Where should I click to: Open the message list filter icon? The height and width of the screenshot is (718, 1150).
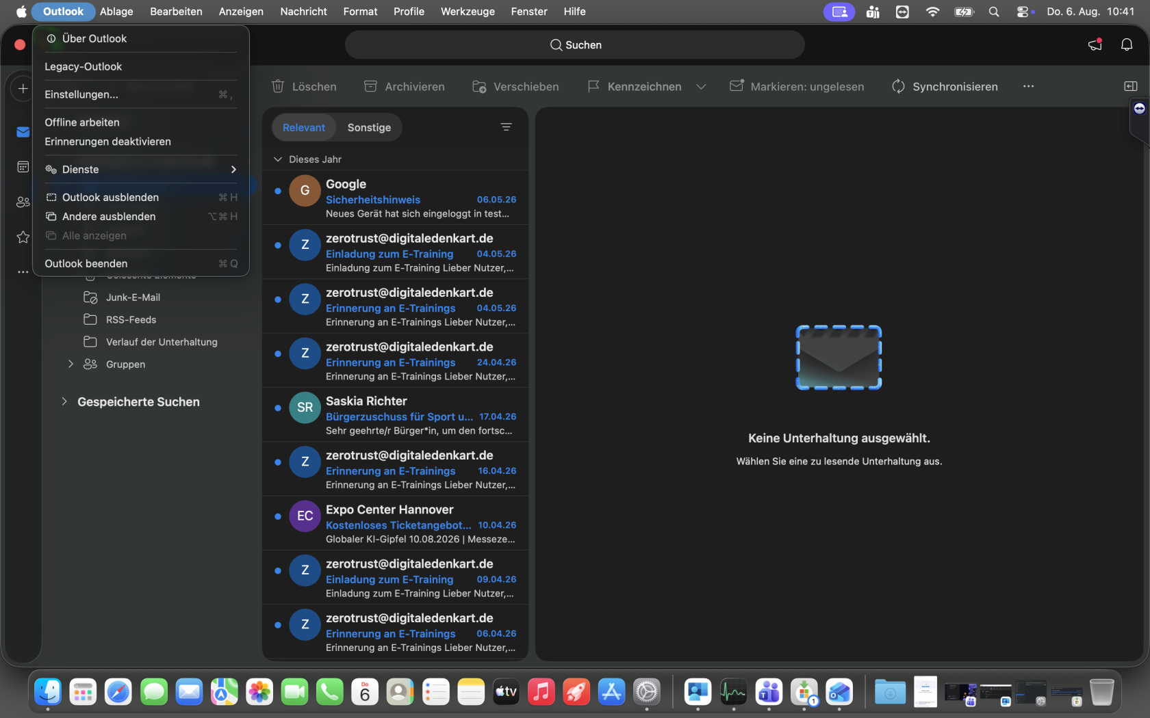(507, 127)
